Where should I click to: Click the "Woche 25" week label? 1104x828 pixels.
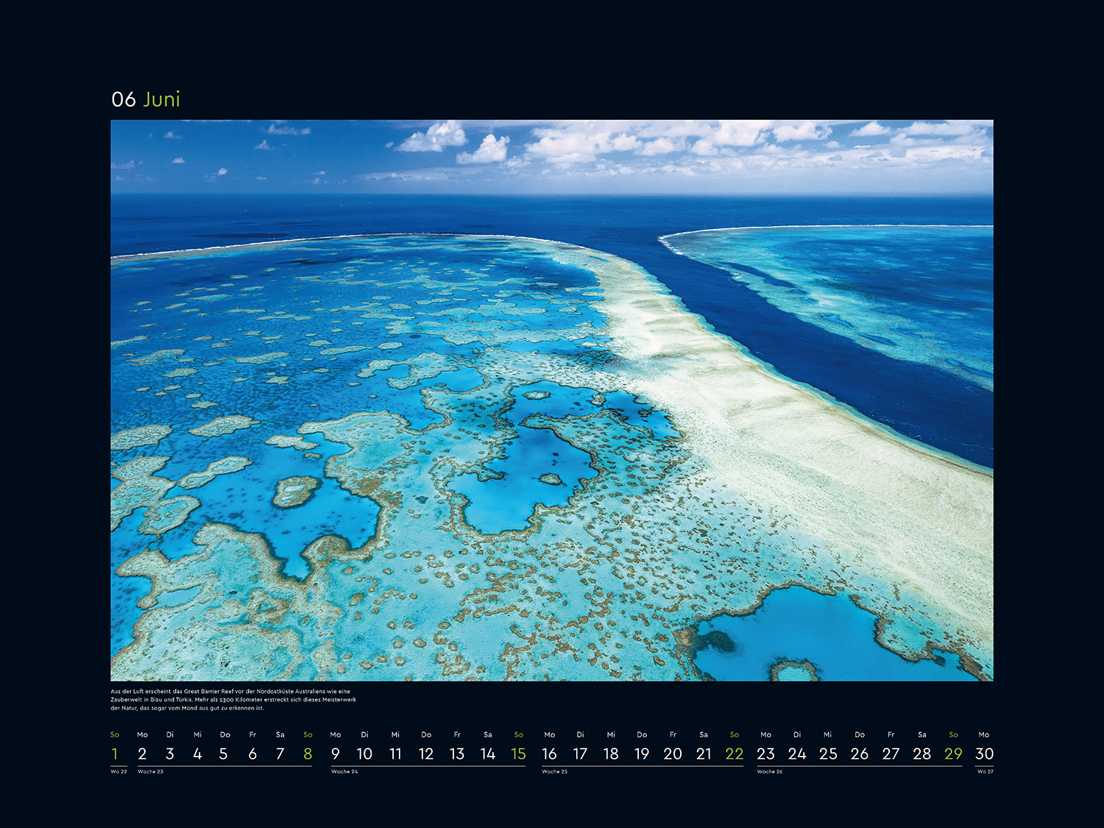pos(555,771)
